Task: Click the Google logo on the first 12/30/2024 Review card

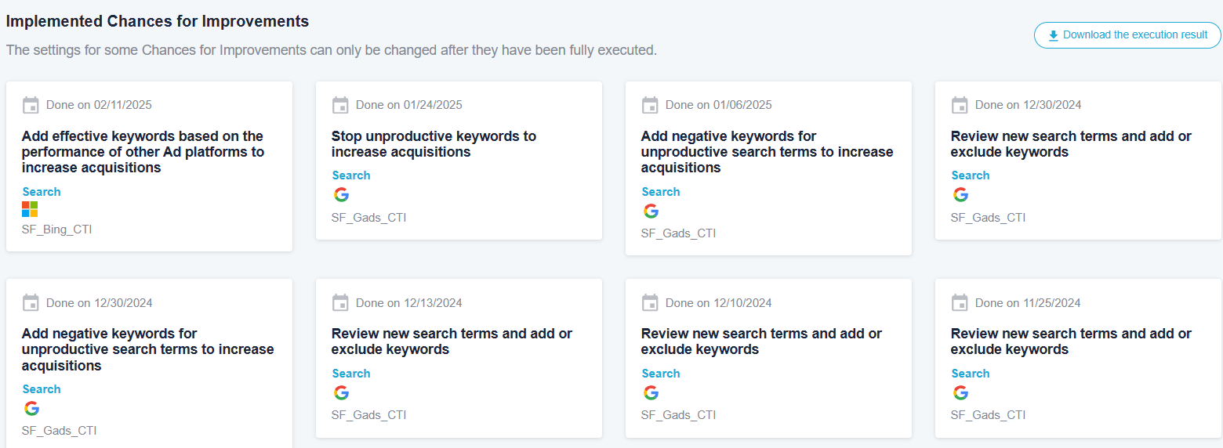Action: pos(960,195)
